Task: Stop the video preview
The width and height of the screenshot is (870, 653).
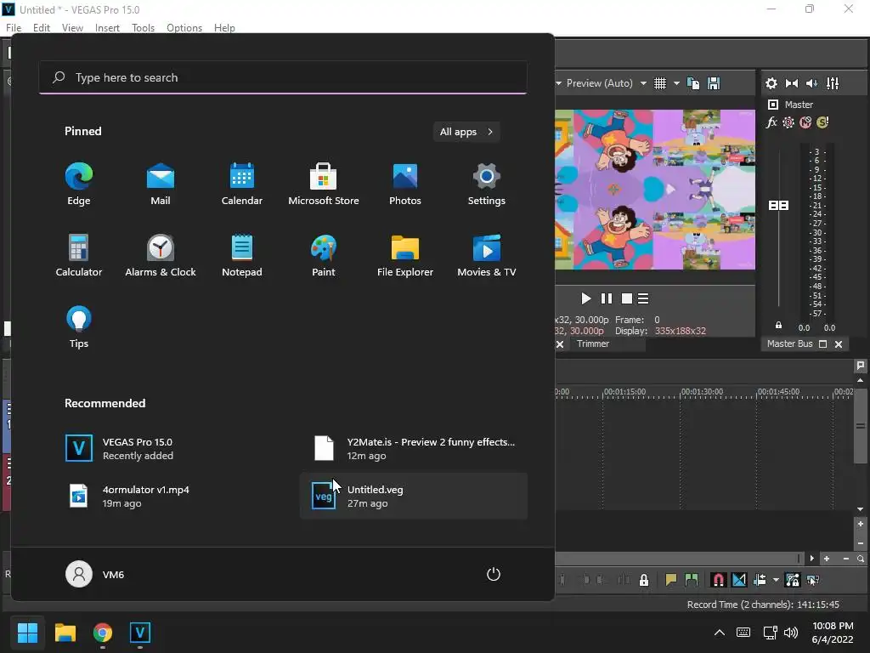Action: click(627, 298)
